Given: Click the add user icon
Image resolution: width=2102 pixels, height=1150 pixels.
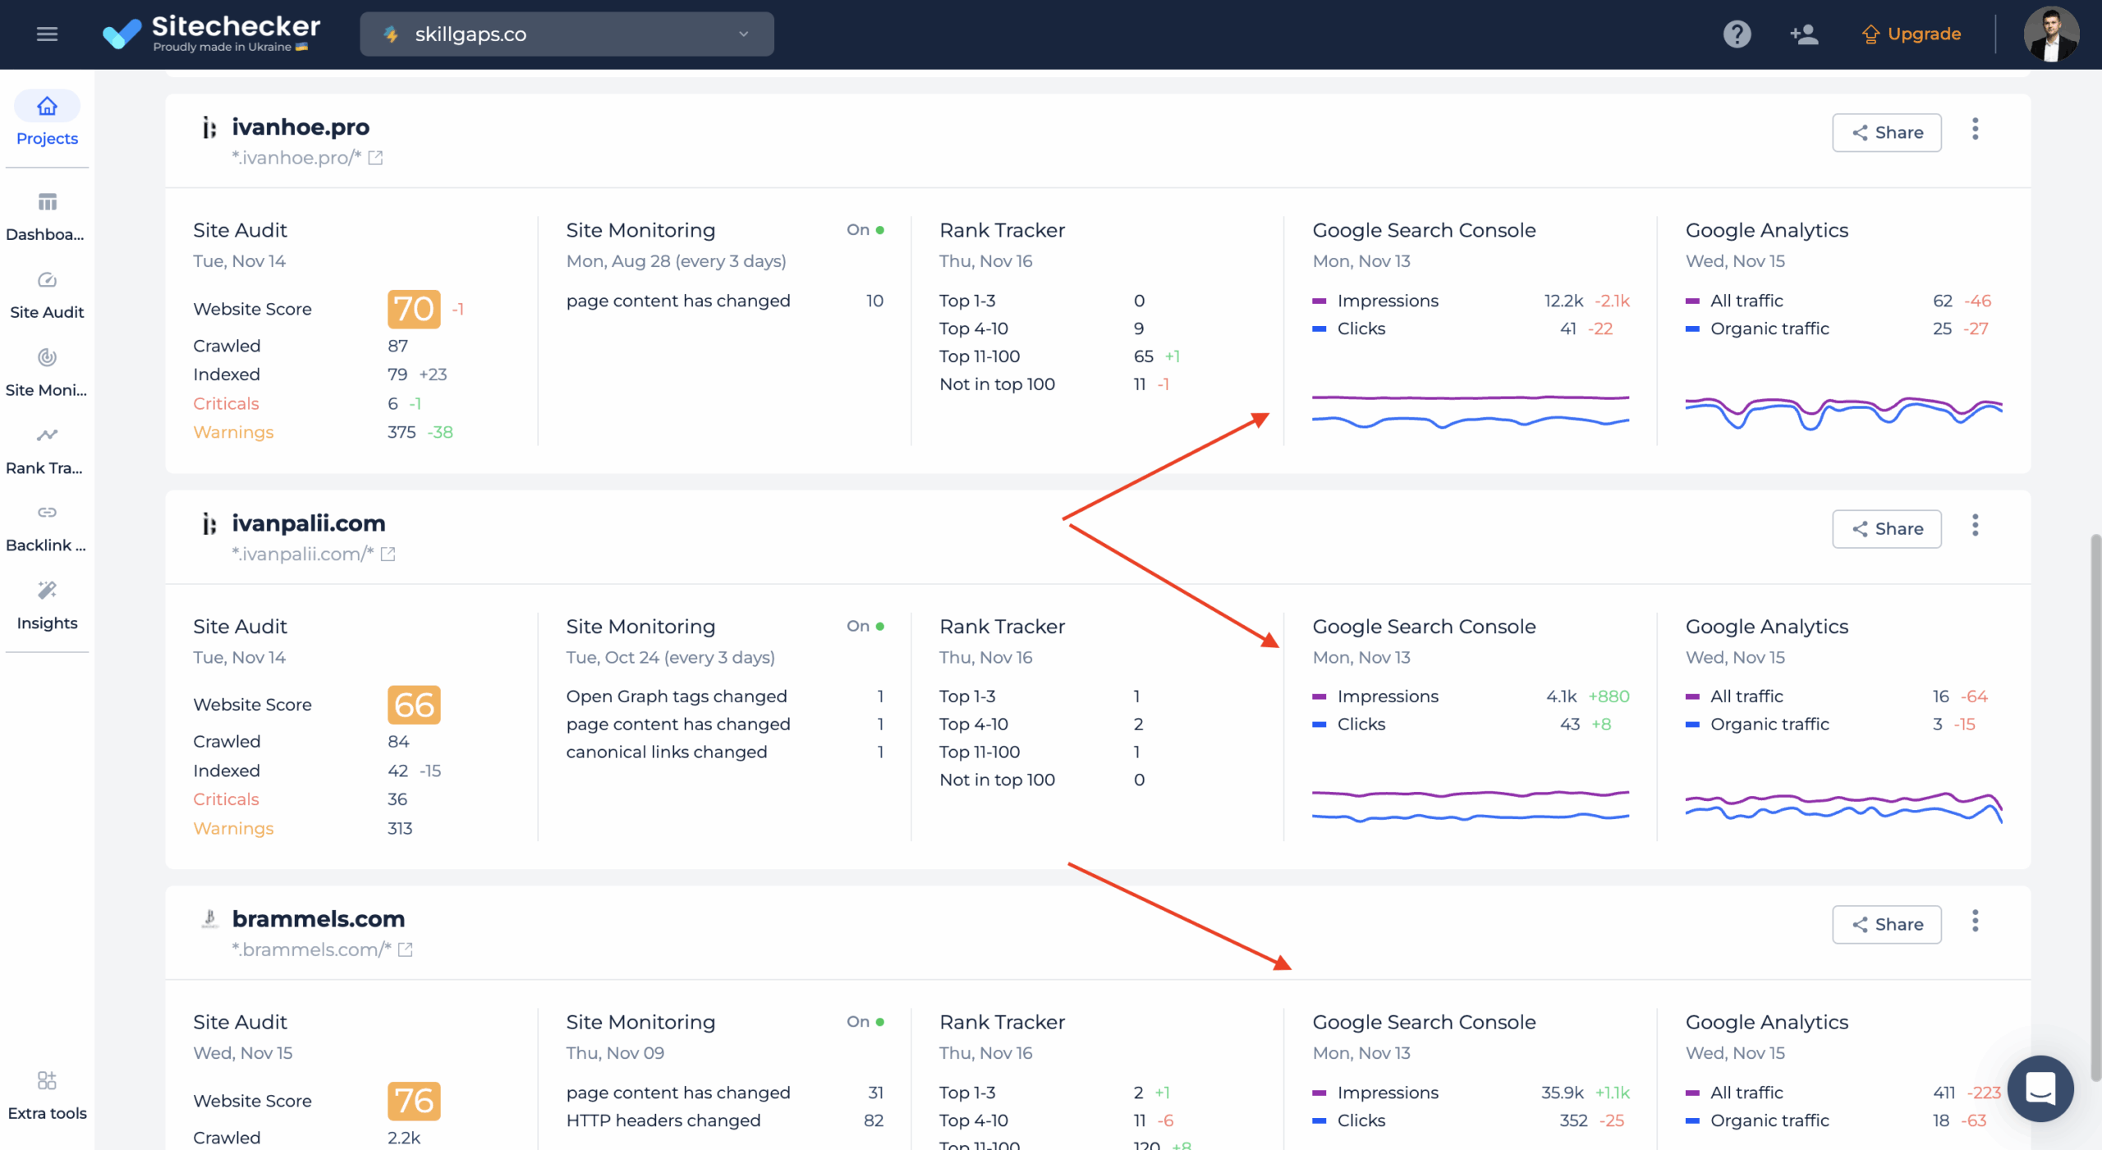Looking at the screenshot, I should tap(1804, 34).
